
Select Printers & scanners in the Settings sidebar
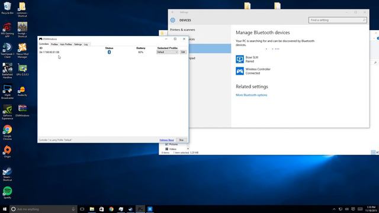[x=182, y=30]
